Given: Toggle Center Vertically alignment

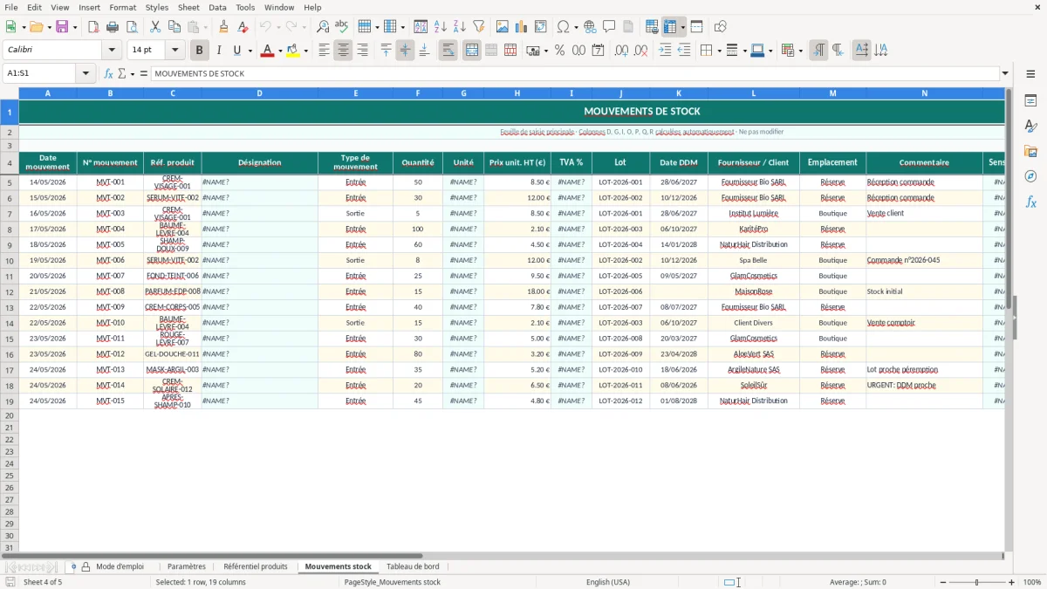Looking at the screenshot, I should (x=405, y=51).
